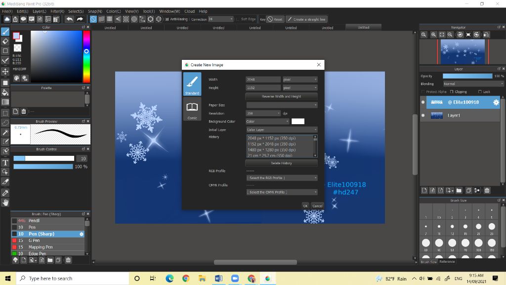This screenshot has height=285, width=506.
Task: Choose Comic image type in dialog
Action: pyautogui.click(x=192, y=109)
